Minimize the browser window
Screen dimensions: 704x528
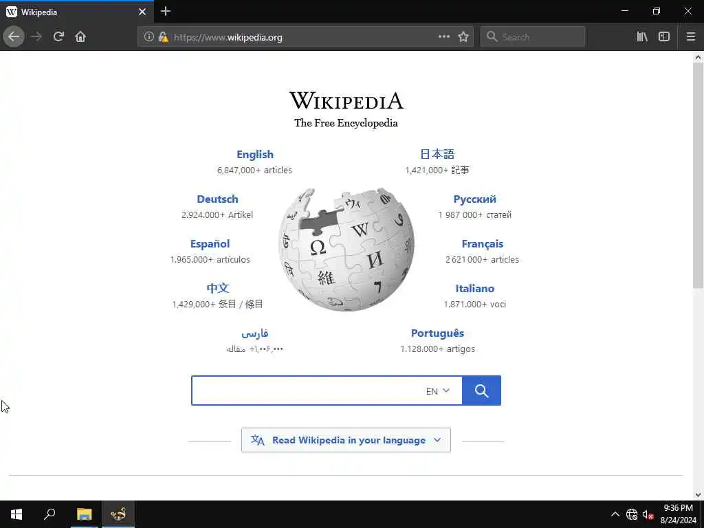pyautogui.click(x=624, y=11)
